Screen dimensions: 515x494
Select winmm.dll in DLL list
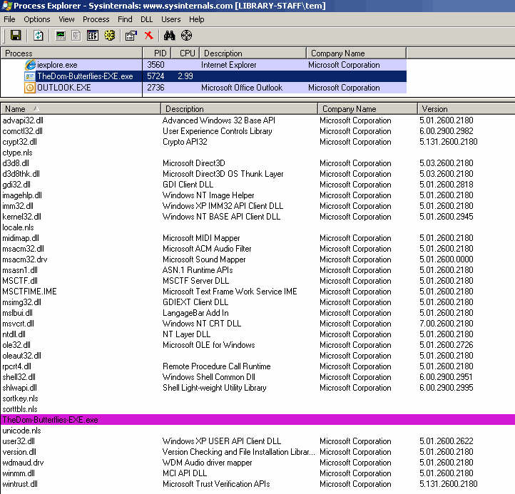coord(19,473)
